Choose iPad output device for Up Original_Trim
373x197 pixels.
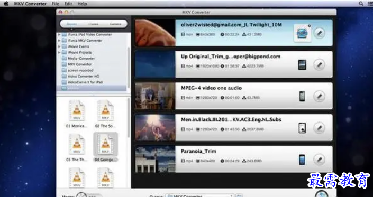click(x=302, y=65)
